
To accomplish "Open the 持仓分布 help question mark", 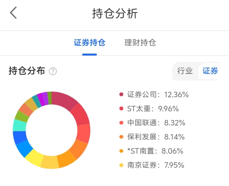I will click(x=53, y=71).
